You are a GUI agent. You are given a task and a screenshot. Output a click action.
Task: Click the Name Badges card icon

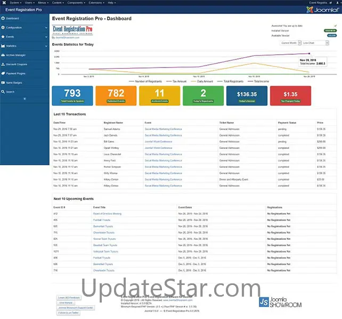[3, 82]
